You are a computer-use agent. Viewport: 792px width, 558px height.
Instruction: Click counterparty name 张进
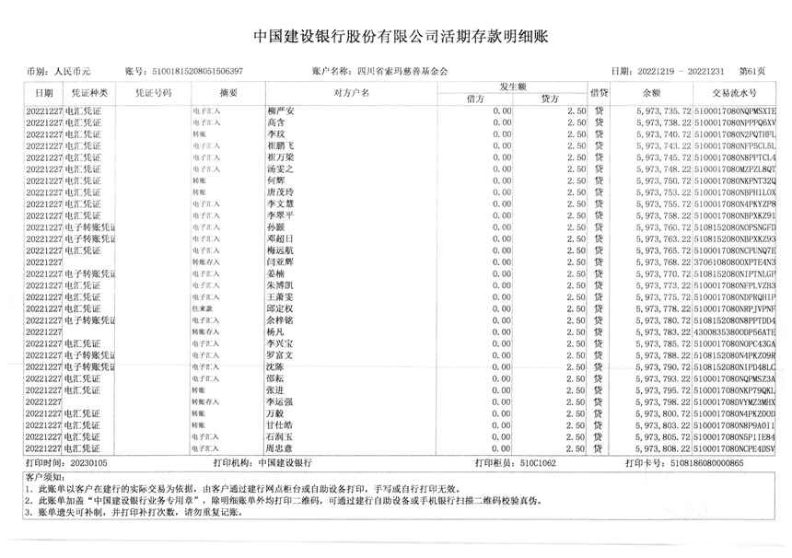coord(275,390)
